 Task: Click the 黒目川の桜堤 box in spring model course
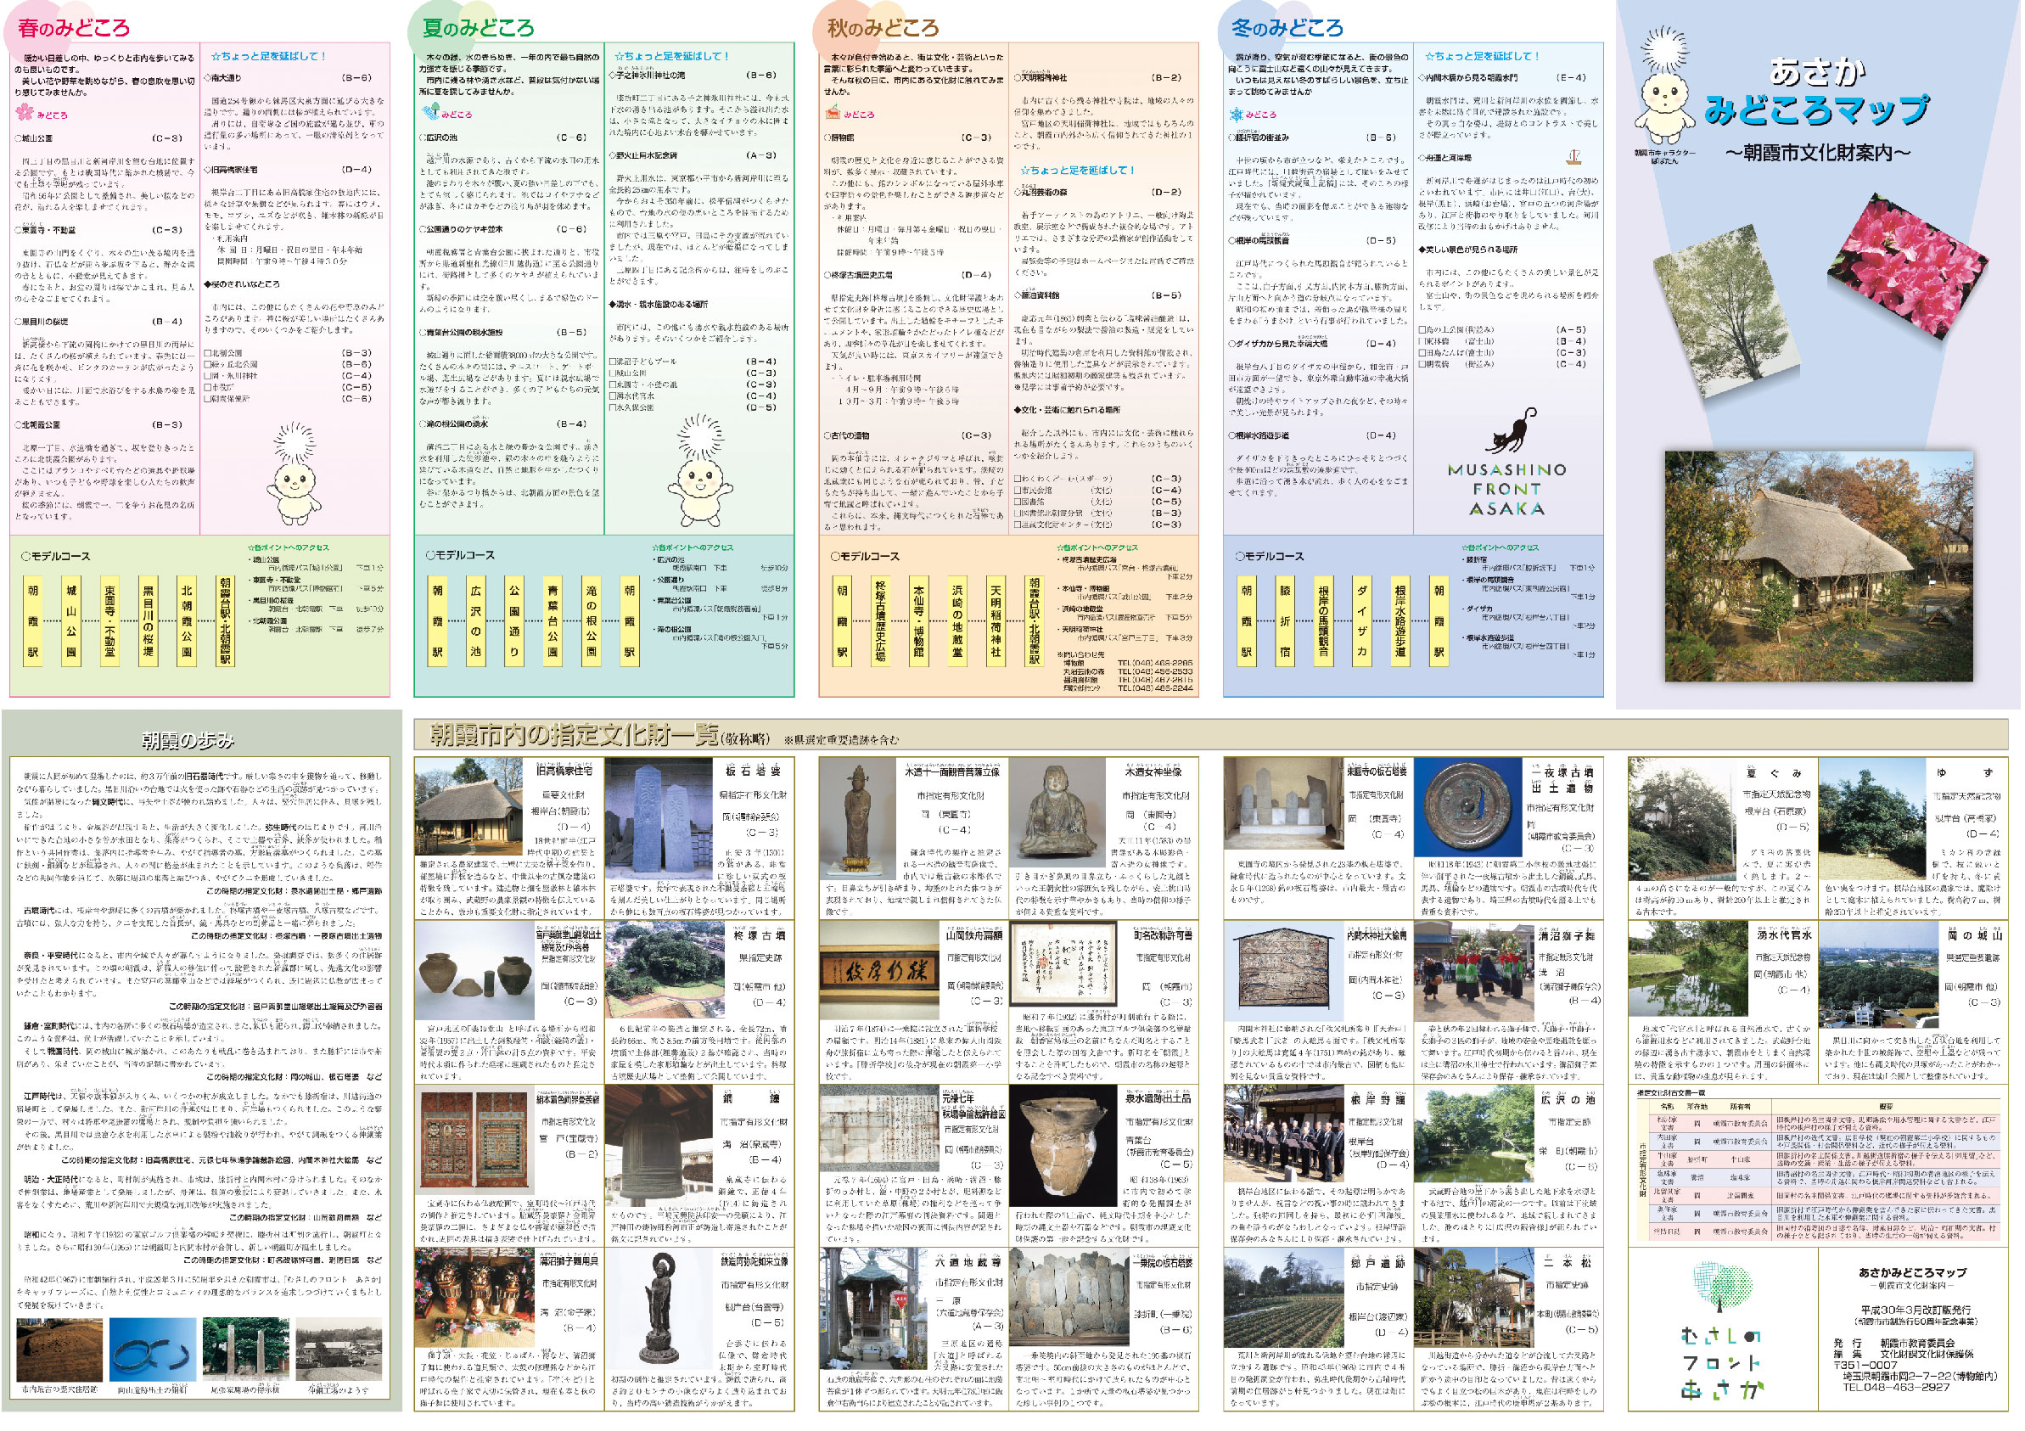(149, 621)
